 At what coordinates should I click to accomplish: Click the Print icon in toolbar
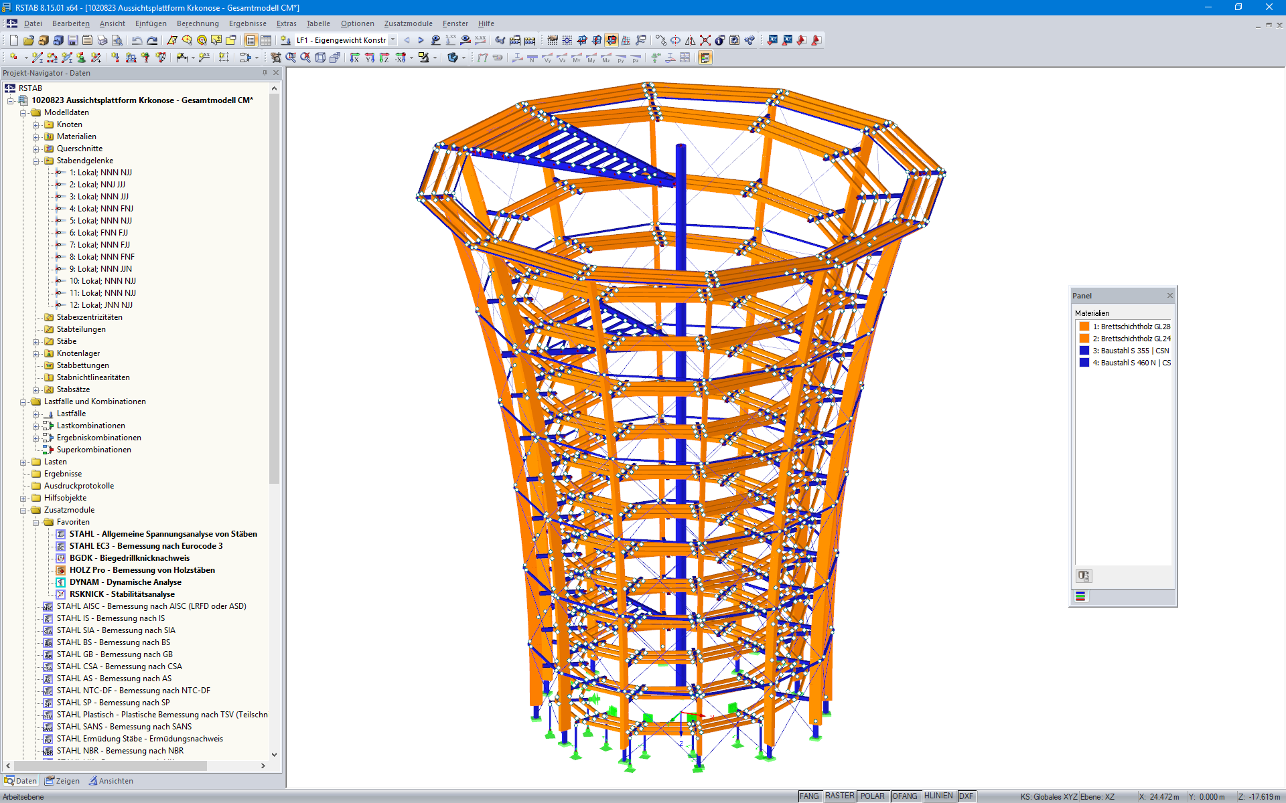click(x=102, y=40)
